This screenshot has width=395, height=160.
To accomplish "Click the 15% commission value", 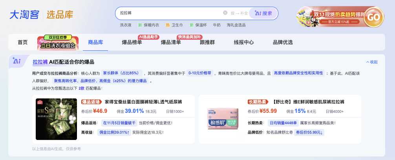I will click(300, 111).
